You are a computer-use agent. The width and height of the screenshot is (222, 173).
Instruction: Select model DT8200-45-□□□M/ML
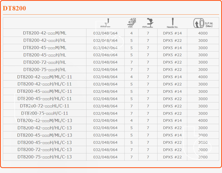(x=45, y=48)
